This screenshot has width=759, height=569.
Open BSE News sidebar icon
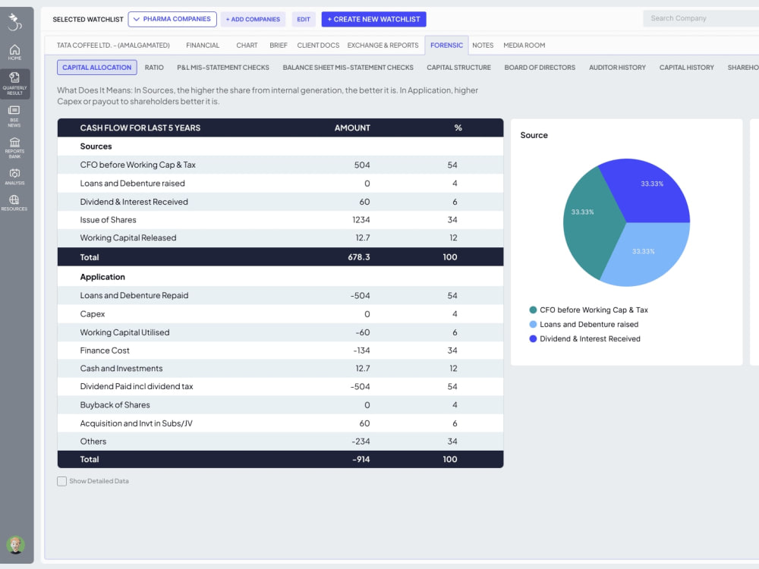tap(14, 116)
